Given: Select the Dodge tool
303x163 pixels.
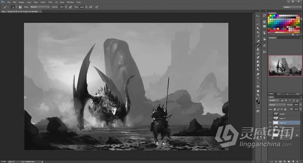Looking at the screenshot, I should (258, 70).
